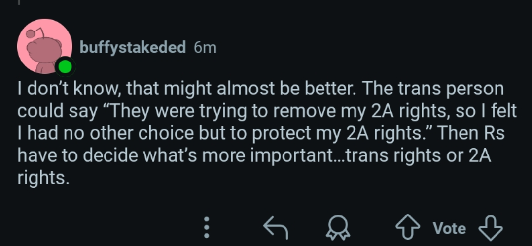Screen dimensions: 532x246
Task: Tap the final word "rights." on last line
Action: tap(43, 178)
